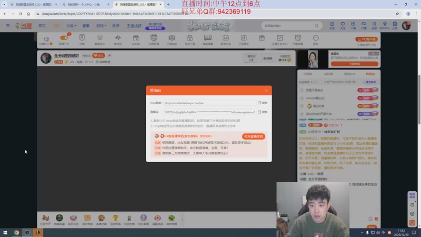The height and width of the screenshot is (237, 421).
Task: Open the 分类 category dropdown
Action: pos(71,26)
